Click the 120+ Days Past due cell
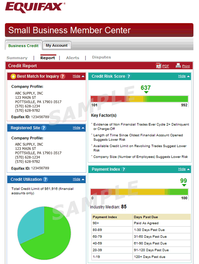Viewport: 199px width, 264px height. click(x=161, y=257)
